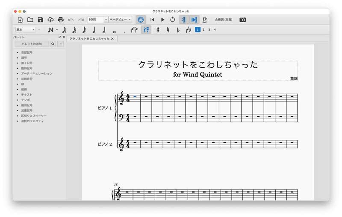Screen dimensions: 342x217
Task: Toggle play repeats button
Action: pyautogui.click(x=184, y=20)
